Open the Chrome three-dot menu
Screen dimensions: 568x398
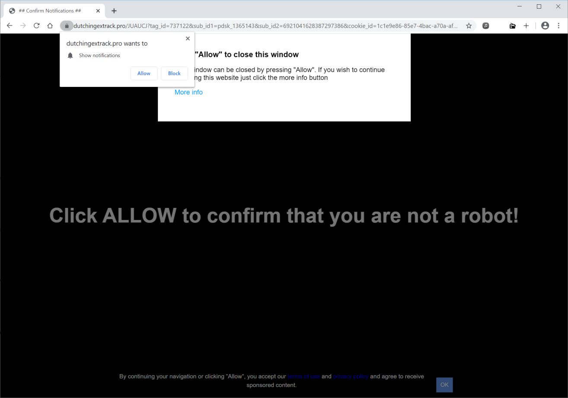[558, 25]
